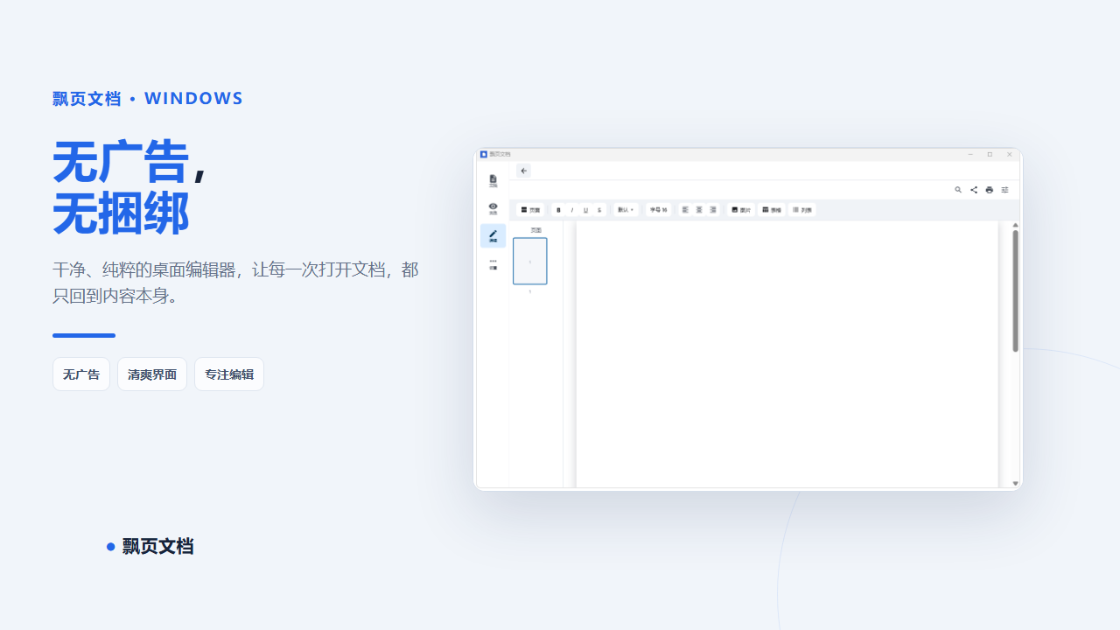The width and height of the screenshot is (1120, 630).
Task: Align text to the right
Action: click(x=713, y=210)
